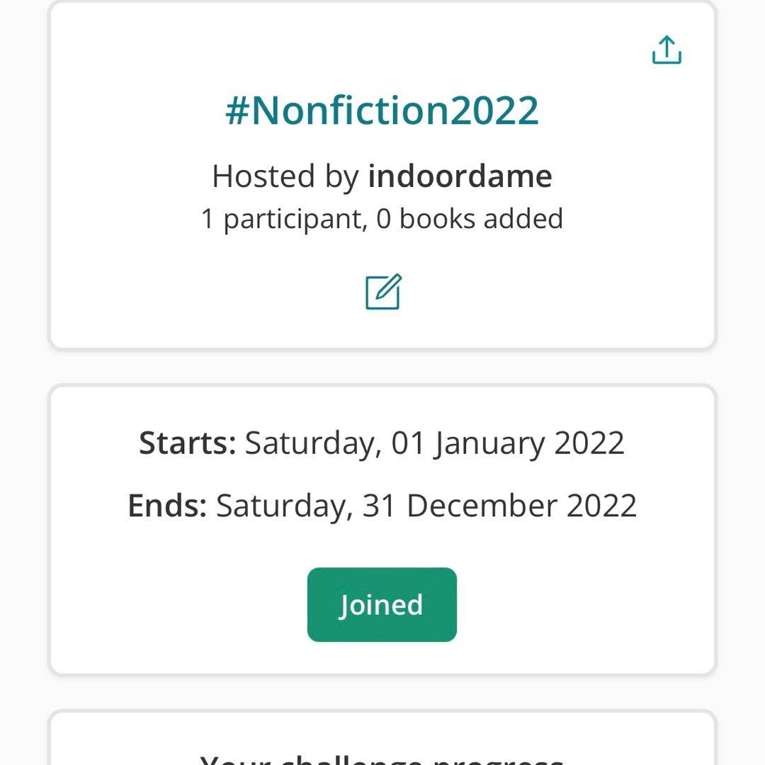
Task: Click the "Hosted by" label text
Action: click(x=285, y=176)
